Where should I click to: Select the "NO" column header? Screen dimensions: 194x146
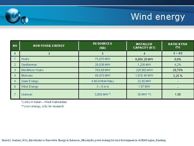tap(15, 46)
